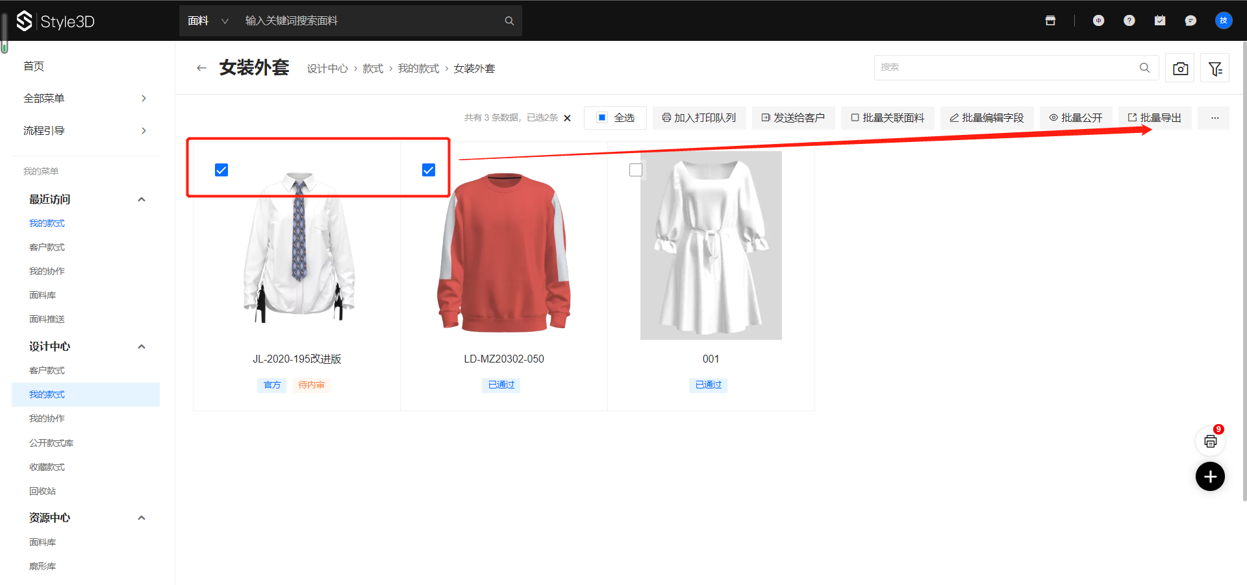Screen dimensions: 1247x585
Task: Click the back arrow beside 女装外套
Action: 201,68
